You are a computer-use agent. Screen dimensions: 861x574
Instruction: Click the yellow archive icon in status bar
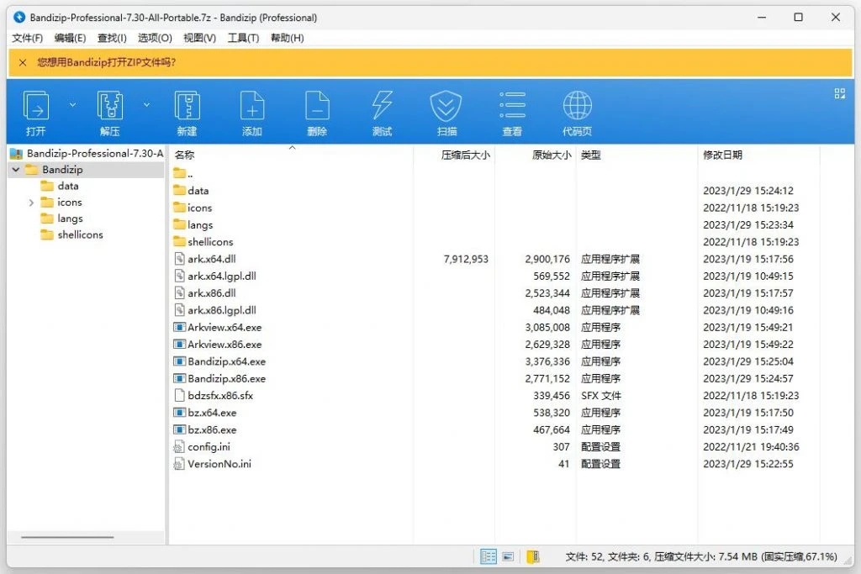532,556
